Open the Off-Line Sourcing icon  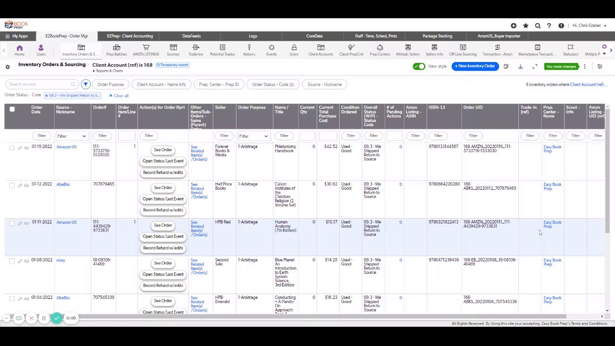click(463, 48)
